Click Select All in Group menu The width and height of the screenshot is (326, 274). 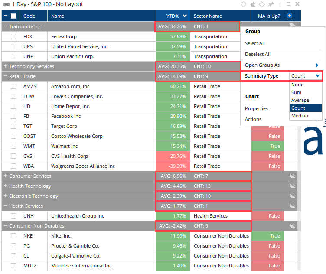tap(255, 43)
